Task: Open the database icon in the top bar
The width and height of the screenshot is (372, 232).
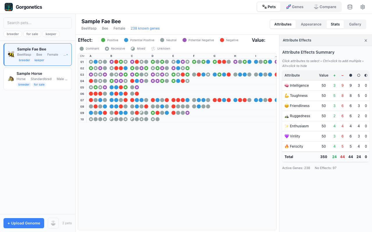Action: pyautogui.click(x=350, y=7)
